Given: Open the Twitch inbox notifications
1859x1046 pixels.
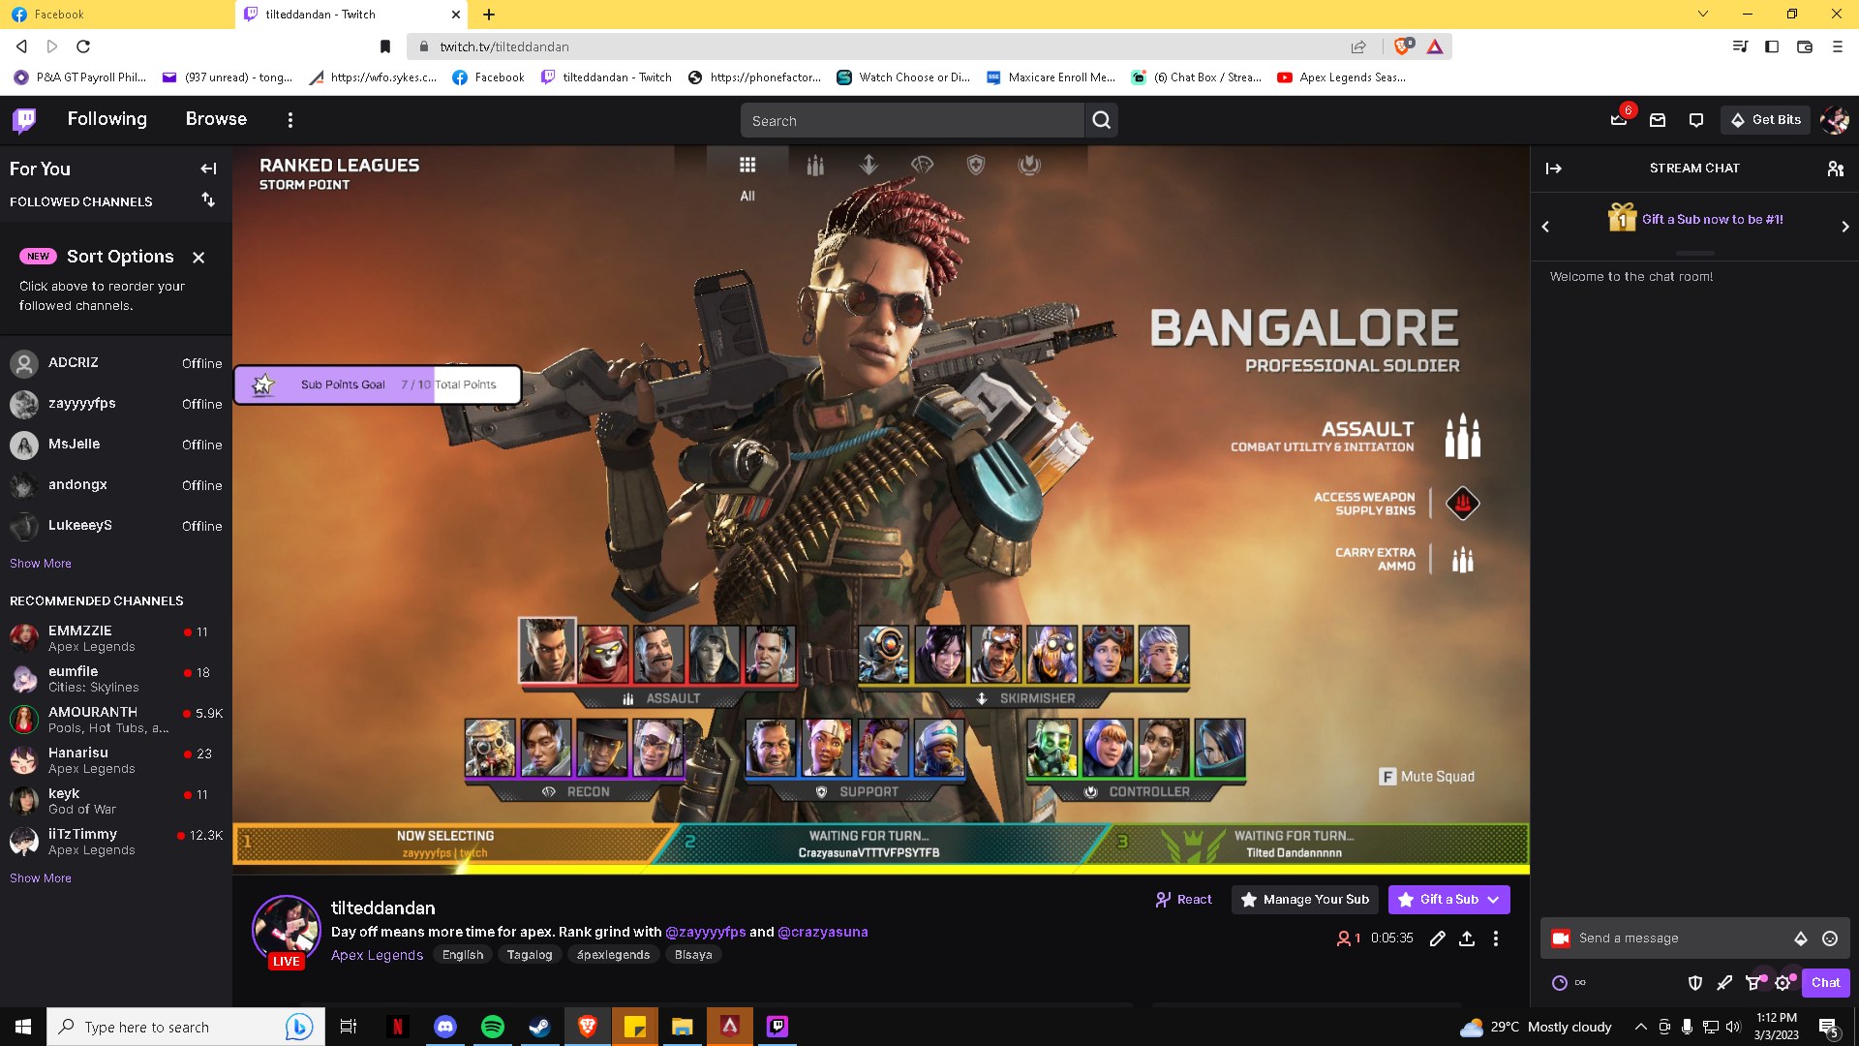Looking at the screenshot, I should (x=1658, y=120).
